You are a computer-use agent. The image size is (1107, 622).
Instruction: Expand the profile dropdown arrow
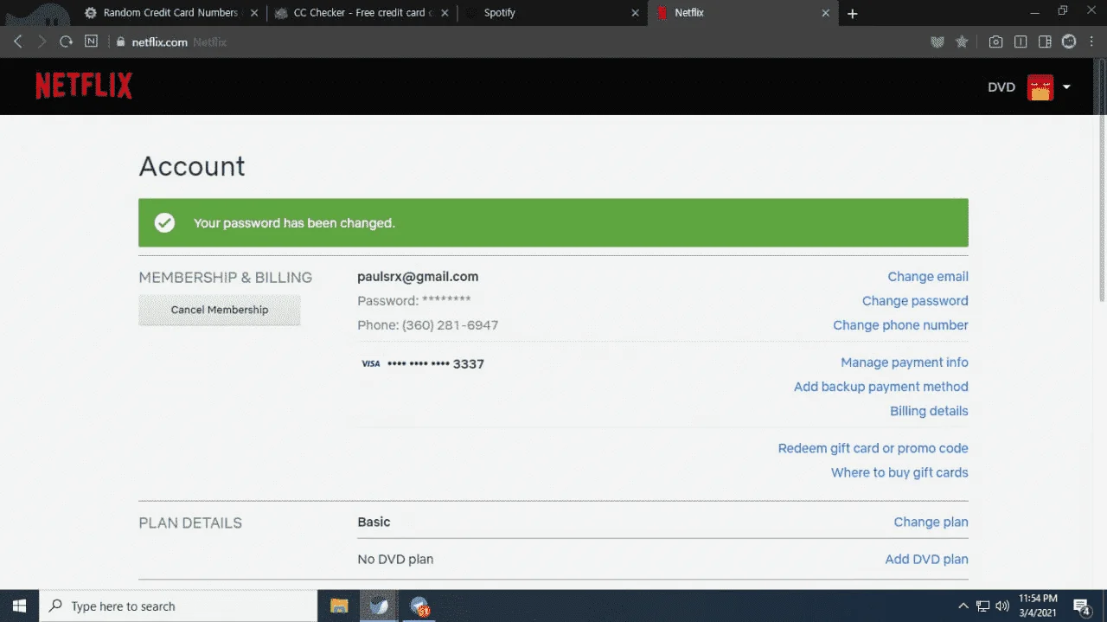[1066, 87]
